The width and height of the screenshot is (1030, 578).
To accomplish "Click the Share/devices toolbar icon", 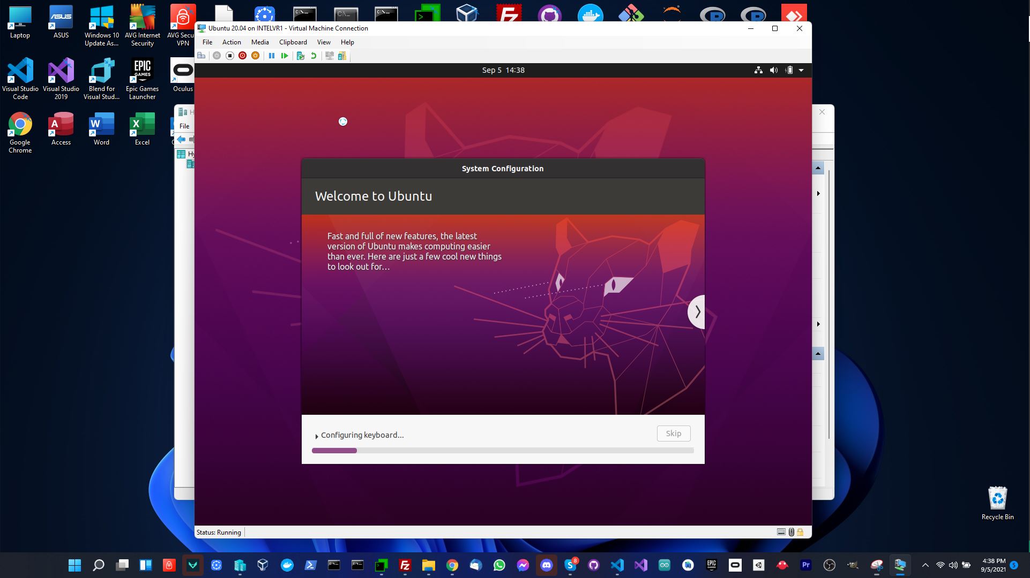I will click(342, 56).
